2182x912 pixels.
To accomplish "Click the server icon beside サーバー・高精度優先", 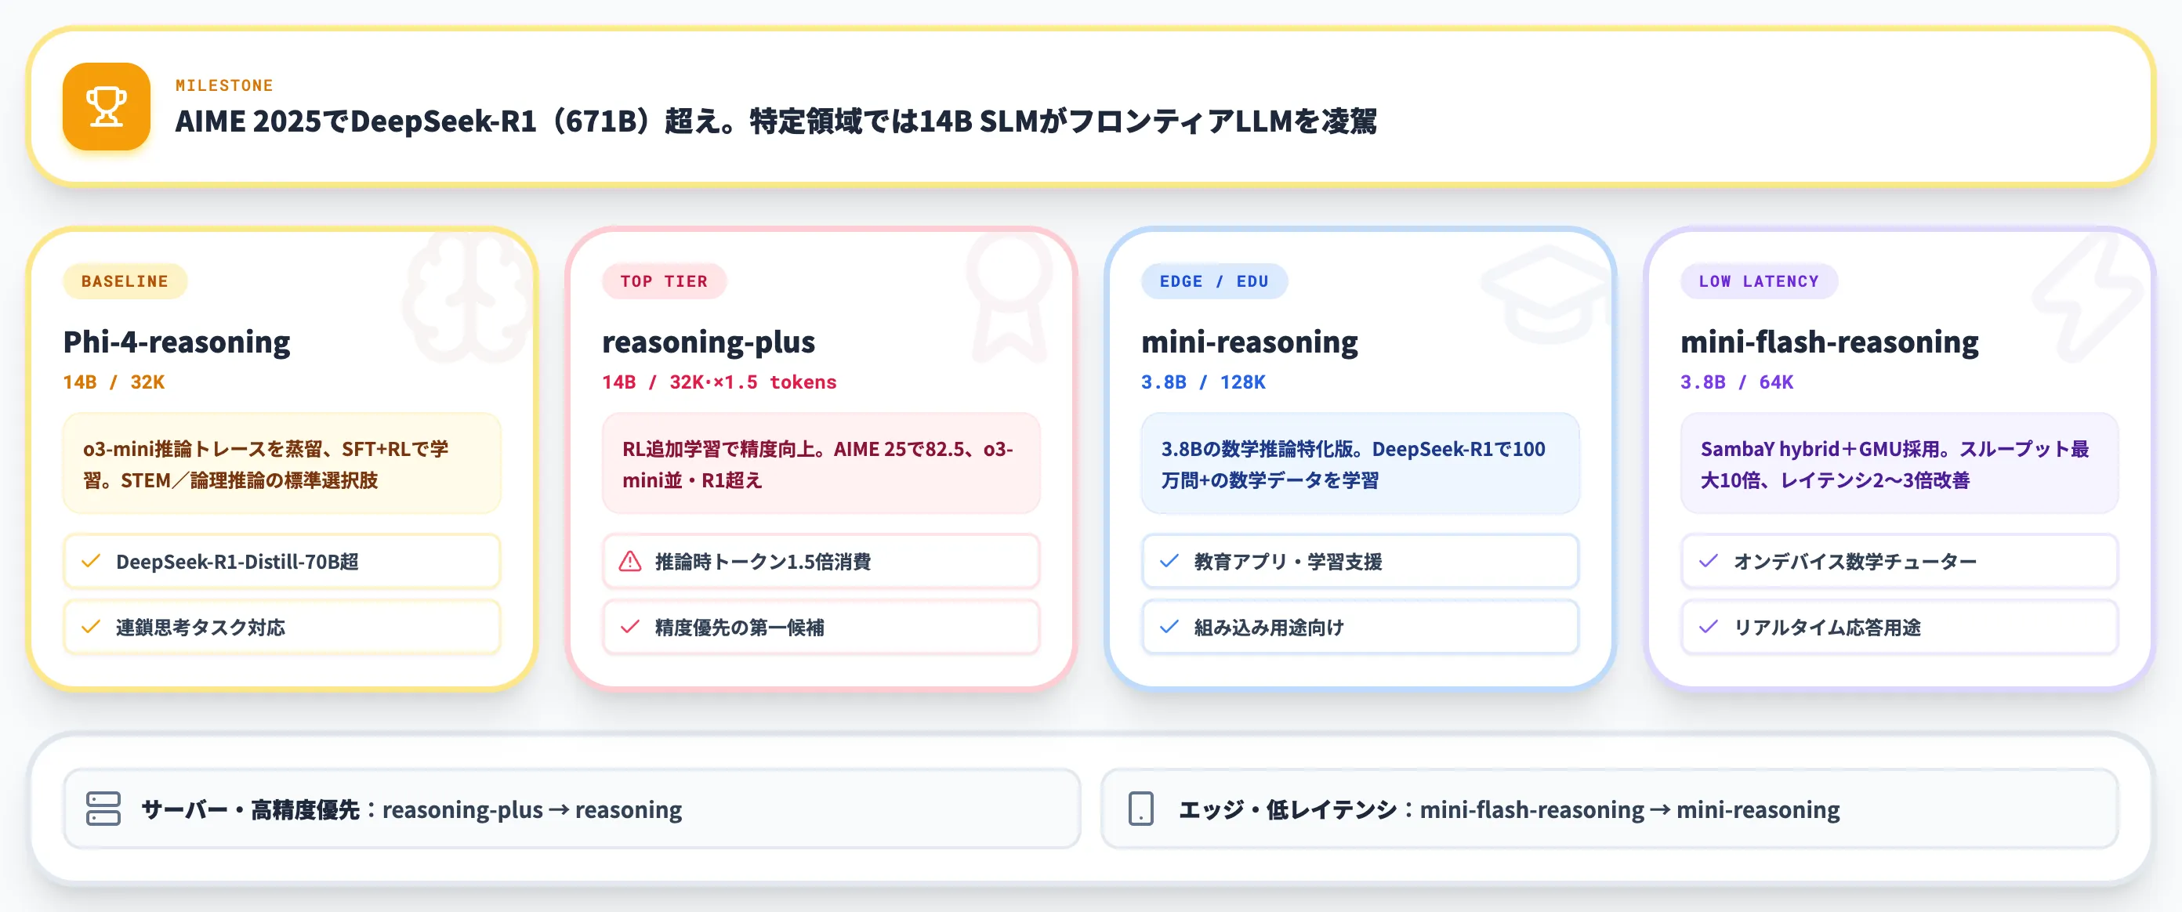I will [x=103, y=809].
